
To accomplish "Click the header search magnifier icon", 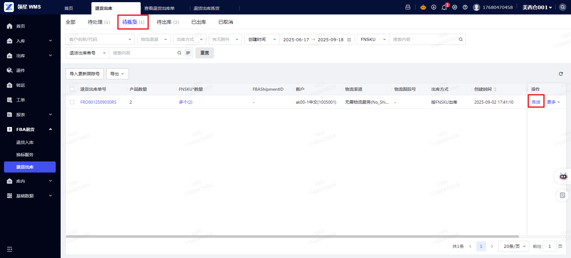I will [x=563, y=7].
